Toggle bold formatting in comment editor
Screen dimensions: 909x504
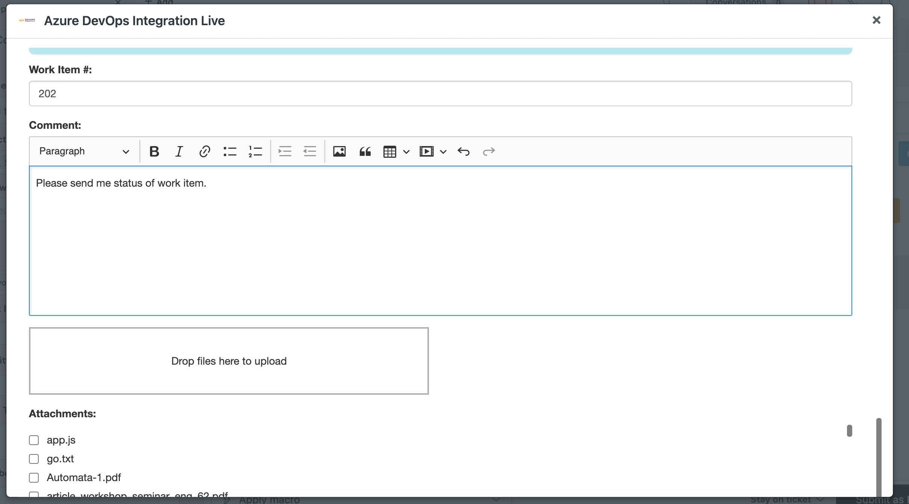pyautogui.click(x=154, y=151)
